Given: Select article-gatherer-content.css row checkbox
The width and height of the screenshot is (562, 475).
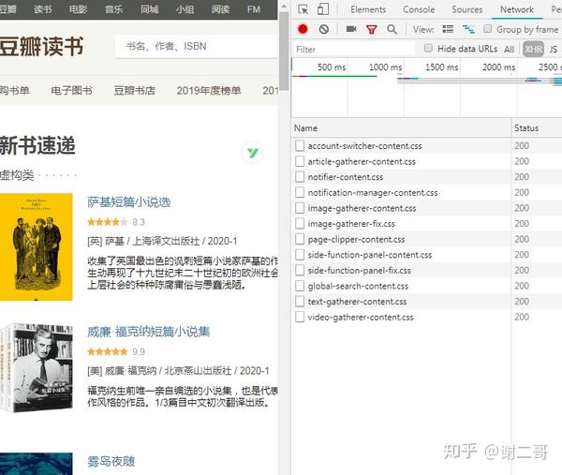Looking at the screenshot, I should click(300, 161).
